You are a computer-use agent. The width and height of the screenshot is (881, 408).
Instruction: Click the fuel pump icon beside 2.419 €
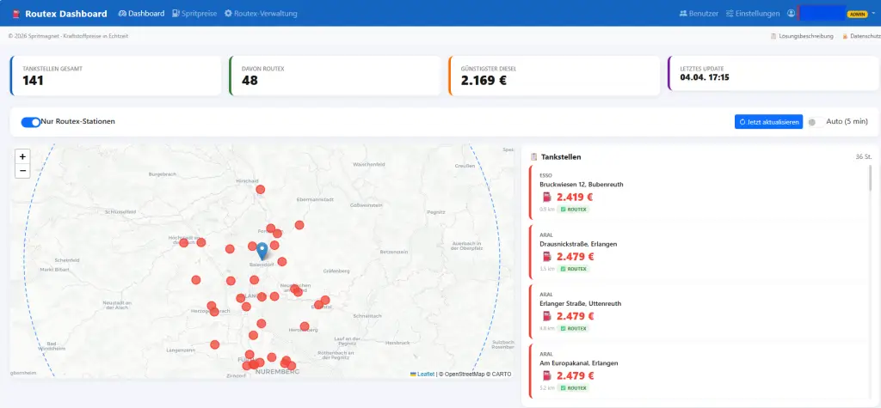coord(546,197)
